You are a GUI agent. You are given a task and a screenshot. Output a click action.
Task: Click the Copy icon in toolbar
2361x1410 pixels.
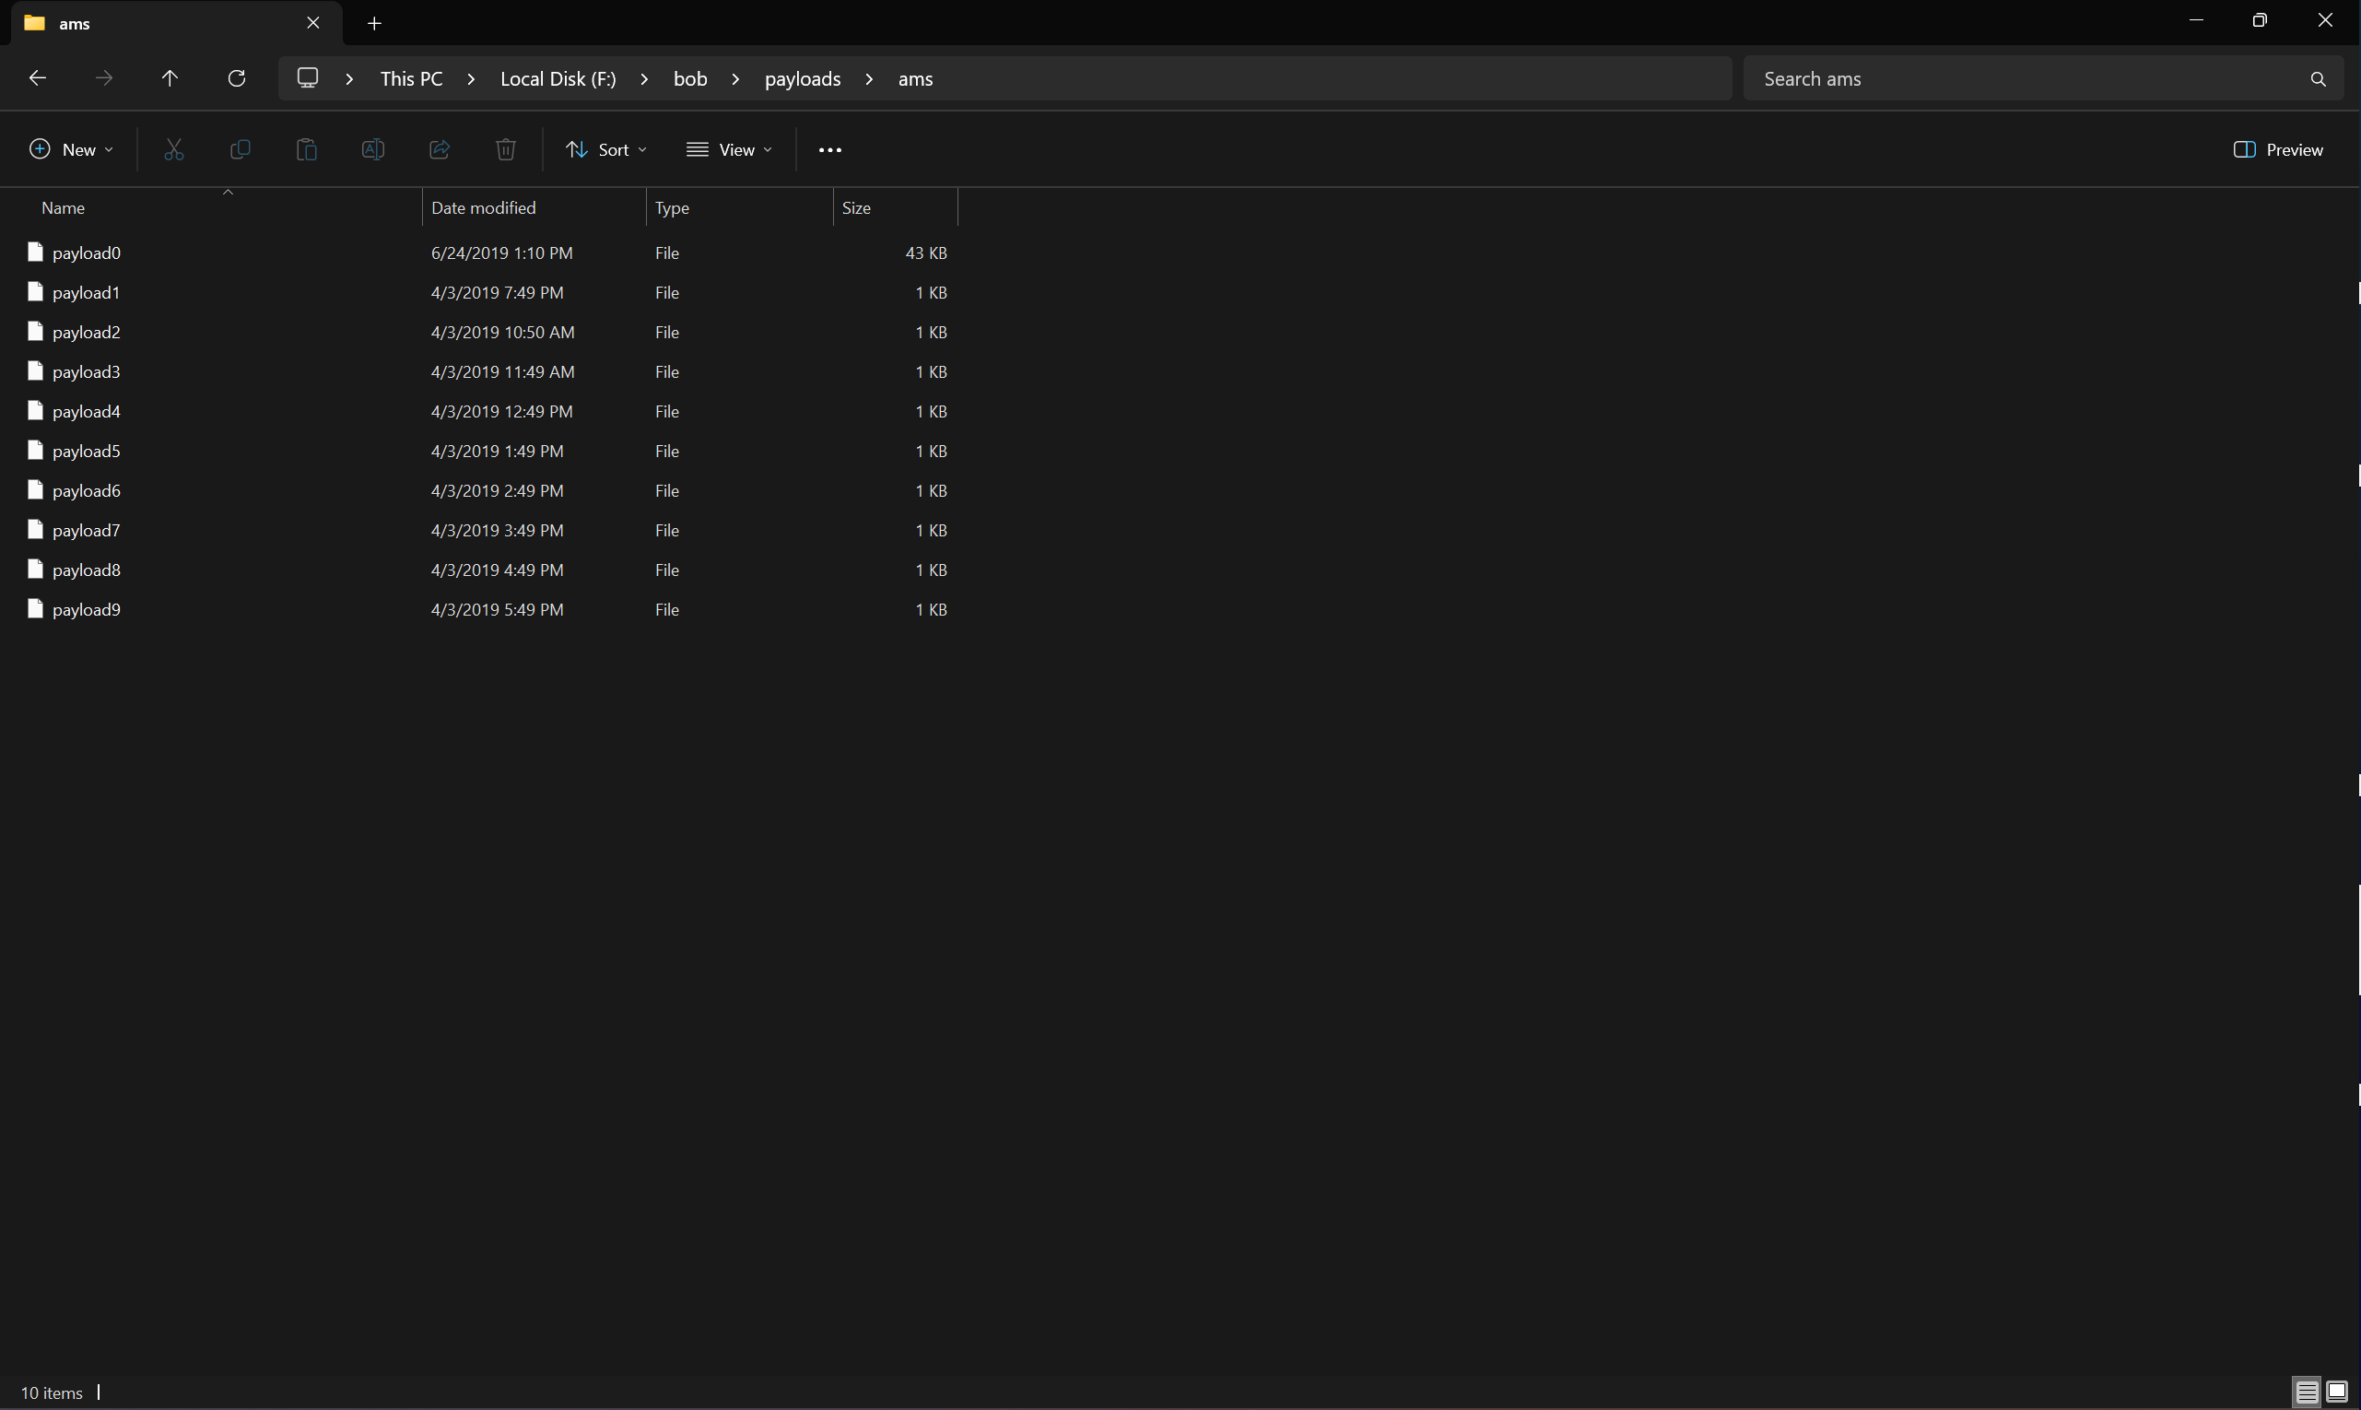click(241, 149)
